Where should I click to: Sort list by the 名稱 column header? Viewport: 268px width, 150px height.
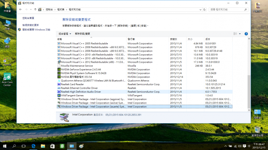92,39
